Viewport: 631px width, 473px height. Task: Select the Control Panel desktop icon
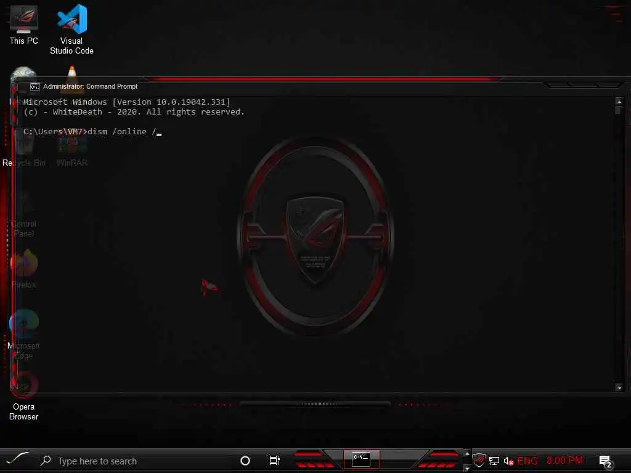[x=24, y=214]
